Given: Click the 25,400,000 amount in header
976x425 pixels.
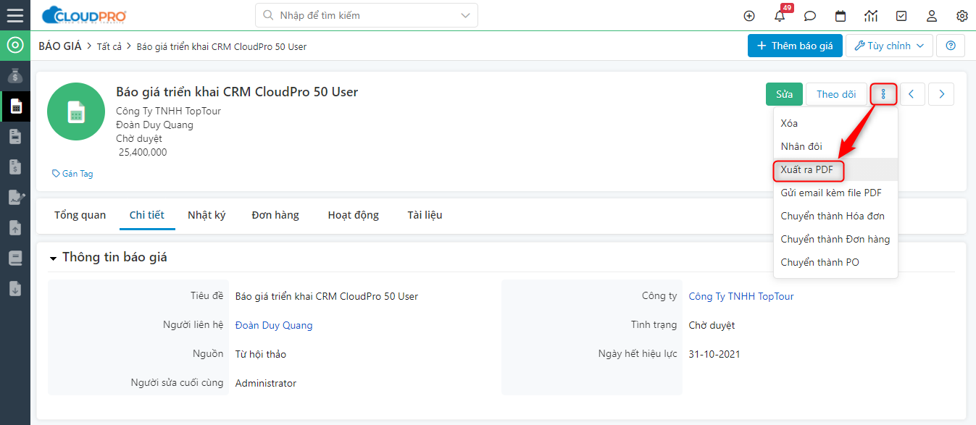Looking at the screenshot, I should click(x=143, y=152).
